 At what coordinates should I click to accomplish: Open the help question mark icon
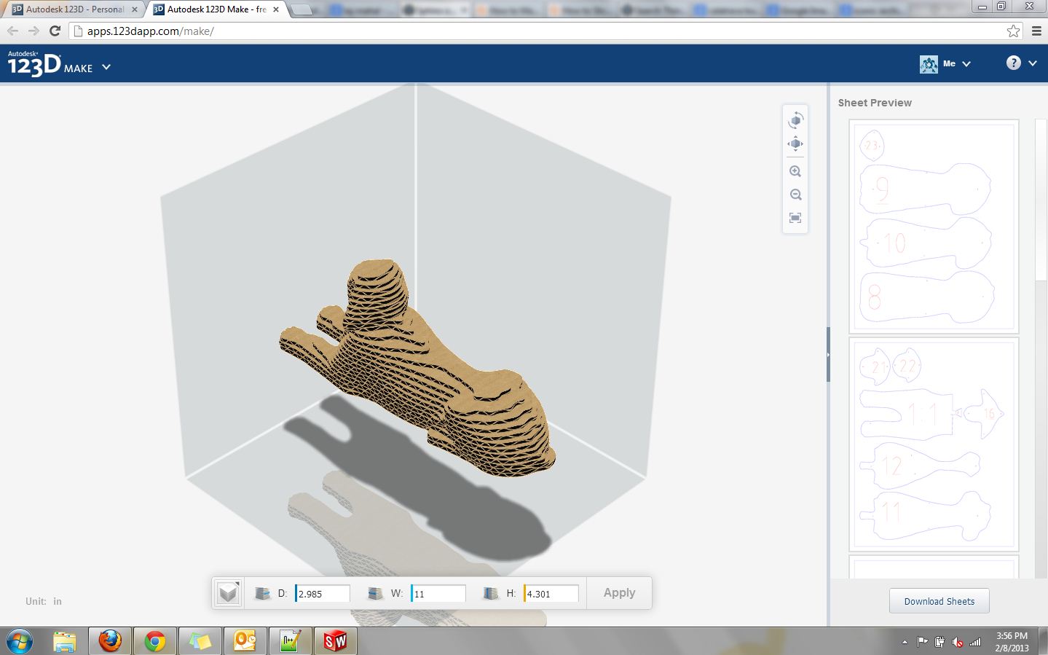point(1014,63)
